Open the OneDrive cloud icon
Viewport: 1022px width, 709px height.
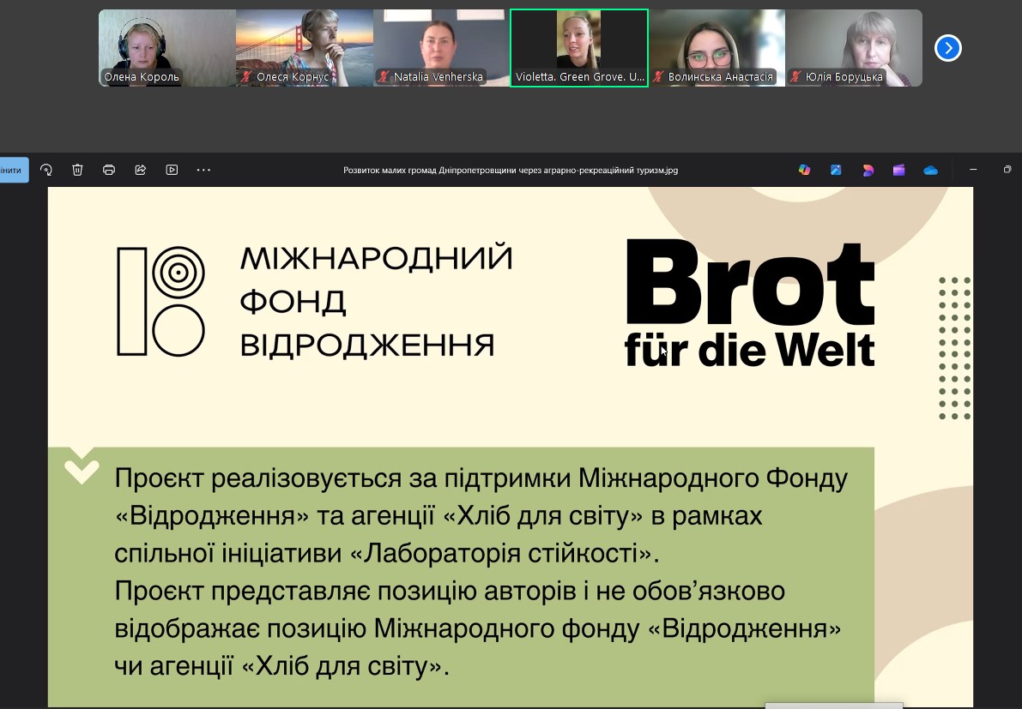tap(931, 170)
